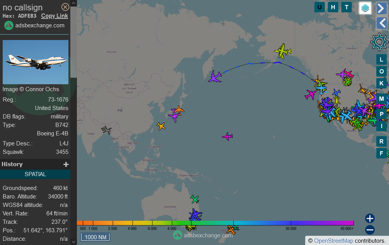Click the registration value 73-1676

point(58,100)
